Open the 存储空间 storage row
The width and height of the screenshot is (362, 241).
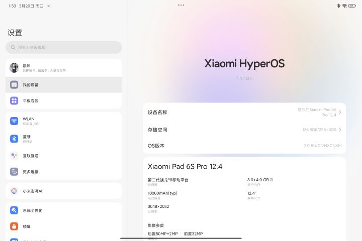244,130
